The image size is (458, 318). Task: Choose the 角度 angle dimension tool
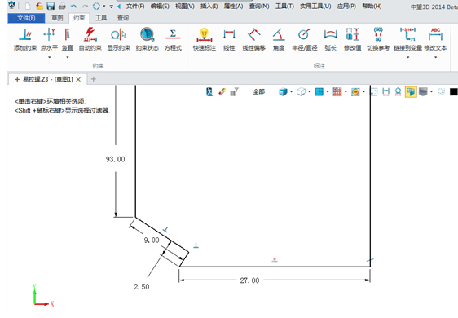tap(279, 39)
